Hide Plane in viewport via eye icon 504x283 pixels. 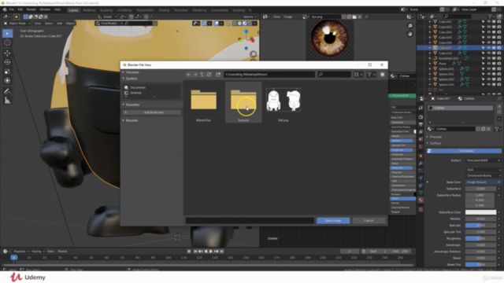click(x=488, y=64)
